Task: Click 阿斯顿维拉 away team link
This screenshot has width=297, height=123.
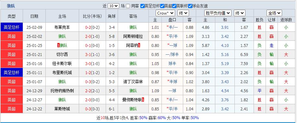Action: coord(133,36)
